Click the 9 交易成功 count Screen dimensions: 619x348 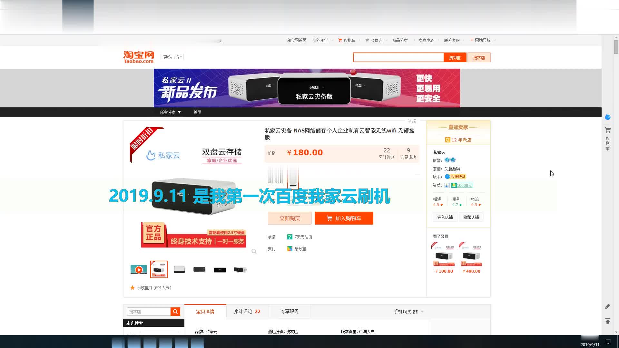[x=408, y=153]
